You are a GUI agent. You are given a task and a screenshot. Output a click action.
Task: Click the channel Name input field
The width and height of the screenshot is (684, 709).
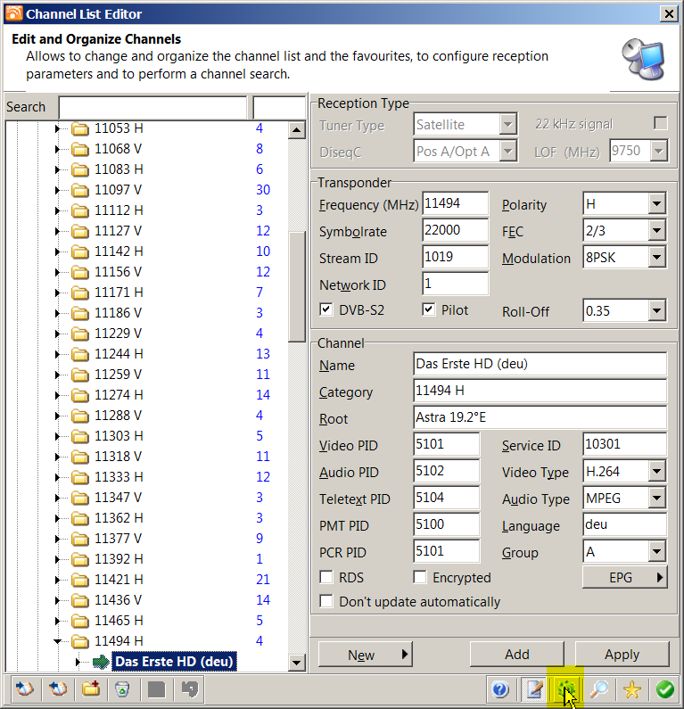[x=540, y=365]
